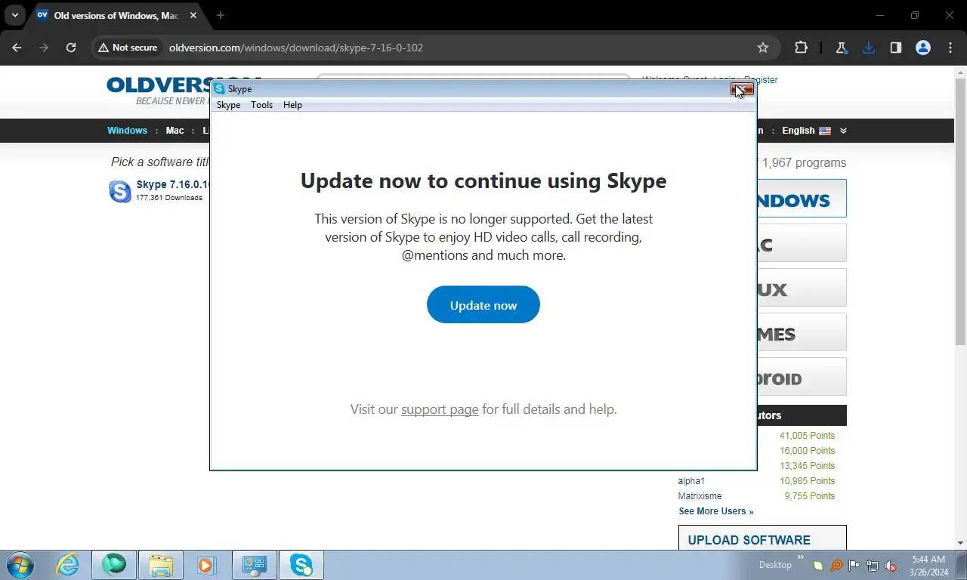Expand the language double-chevron

(x=843, y=131)
